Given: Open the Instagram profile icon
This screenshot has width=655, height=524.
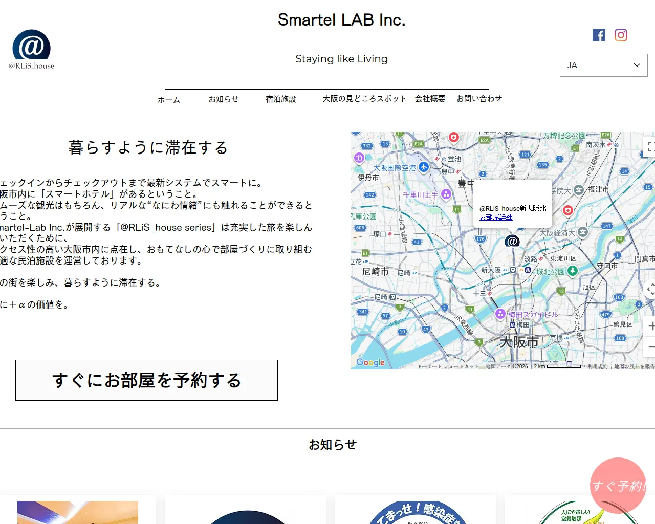Looking at the screenshot, I should click(x=621, y=35).
